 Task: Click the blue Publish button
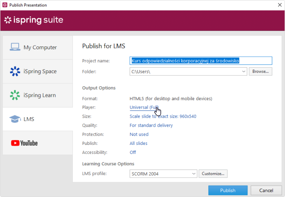228,190
